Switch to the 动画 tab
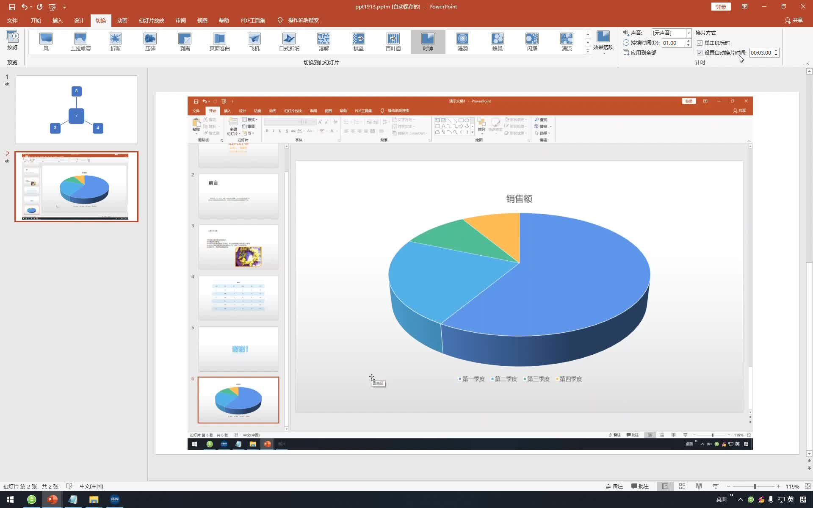813x508 pixels. [x=122, y=20]
